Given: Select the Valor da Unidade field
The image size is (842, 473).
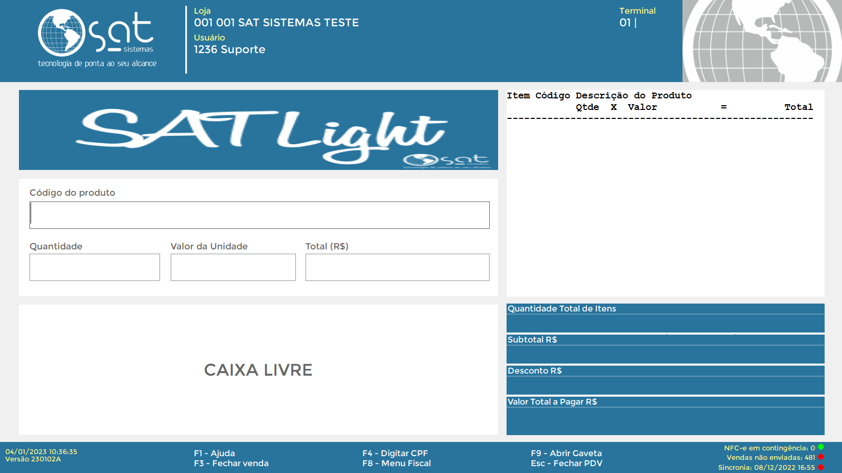Looking at the screenshot, I should coord(233,267).
